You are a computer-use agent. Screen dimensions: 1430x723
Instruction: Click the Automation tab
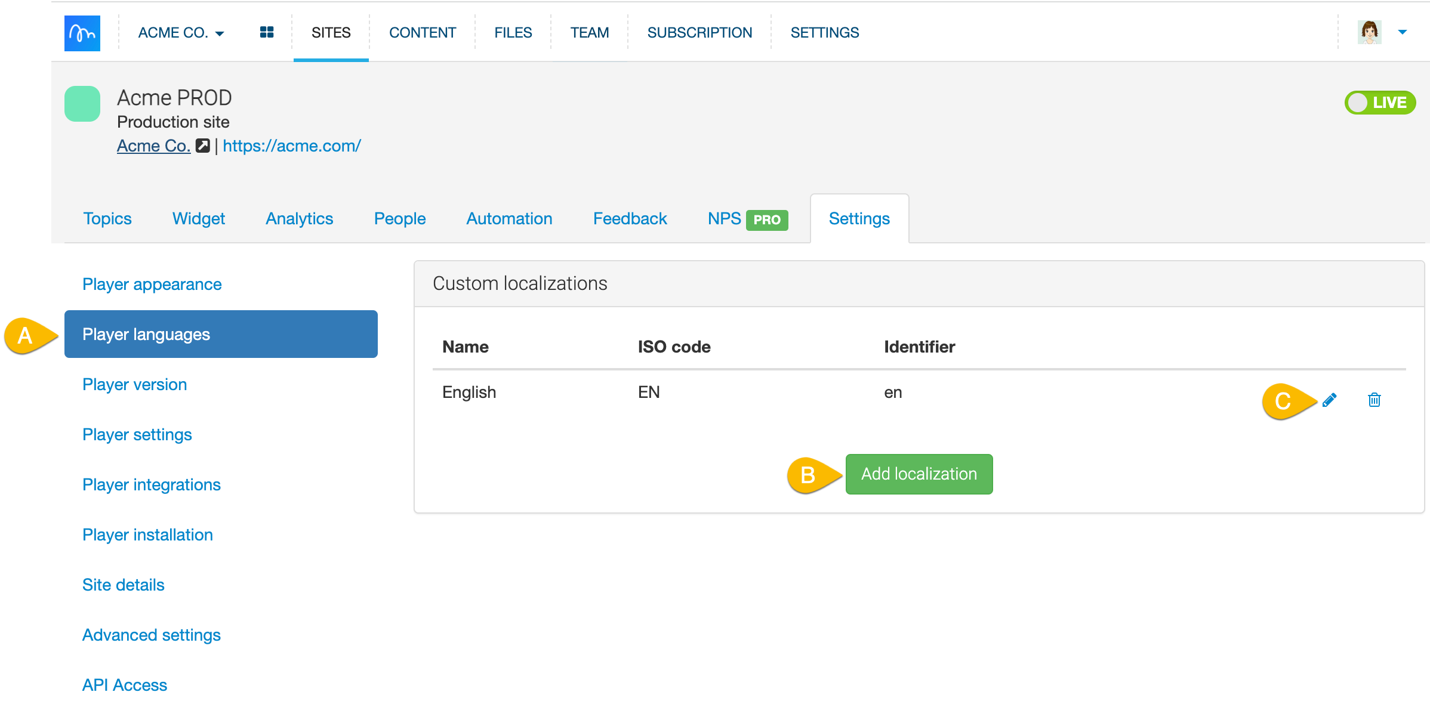pyautogui.click(x=509, y=218)
